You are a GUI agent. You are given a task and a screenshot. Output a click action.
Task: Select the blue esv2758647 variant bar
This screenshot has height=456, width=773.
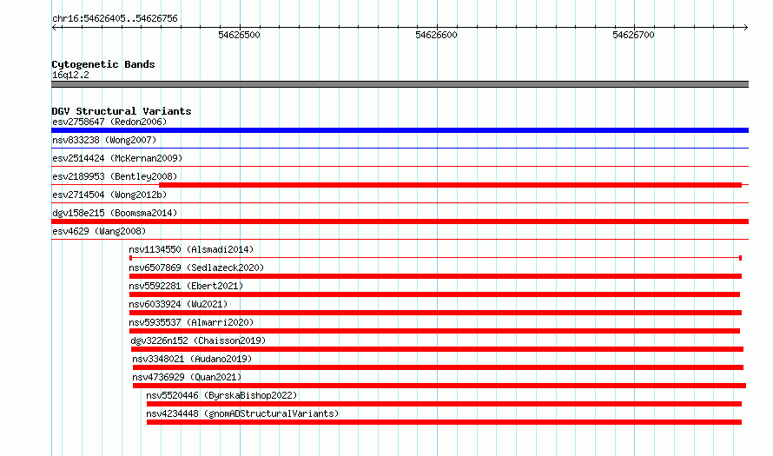point(400,130)
